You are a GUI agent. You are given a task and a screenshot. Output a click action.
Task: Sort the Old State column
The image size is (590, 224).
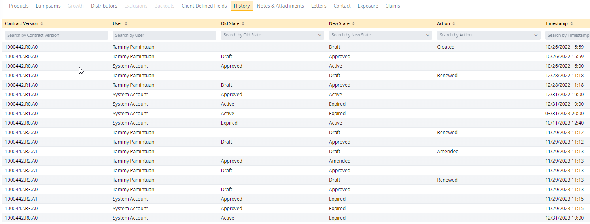[243, 24]
